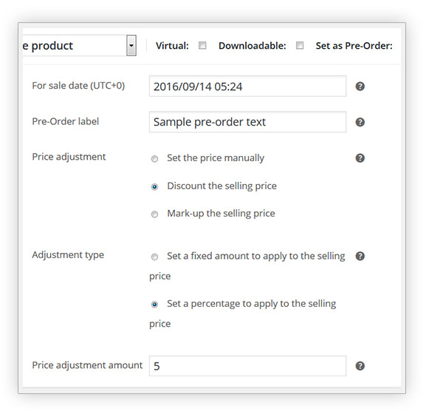Select Mark-up the selling price radio

(x=154, y=214)
